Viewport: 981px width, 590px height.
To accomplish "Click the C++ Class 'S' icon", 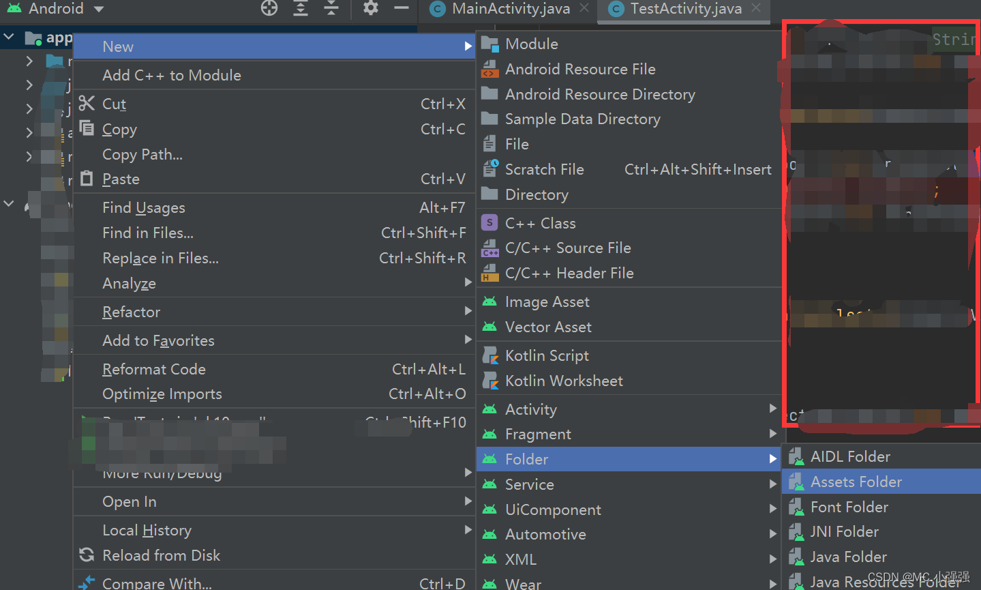I will [x=489, y=222].
